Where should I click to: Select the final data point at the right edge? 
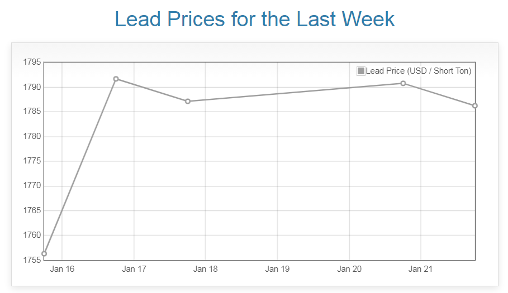[475, 105]
